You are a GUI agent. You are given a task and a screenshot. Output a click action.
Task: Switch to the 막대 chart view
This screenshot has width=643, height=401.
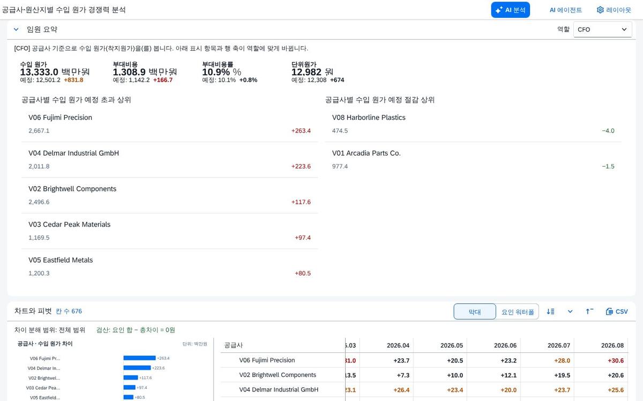pyautogui.click(x=475, y=312)
